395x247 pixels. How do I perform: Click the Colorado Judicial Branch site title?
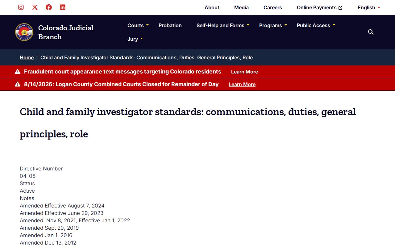[x=66, y=32]
